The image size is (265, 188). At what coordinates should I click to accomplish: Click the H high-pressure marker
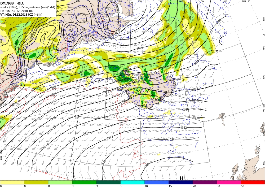click(181, 178)
